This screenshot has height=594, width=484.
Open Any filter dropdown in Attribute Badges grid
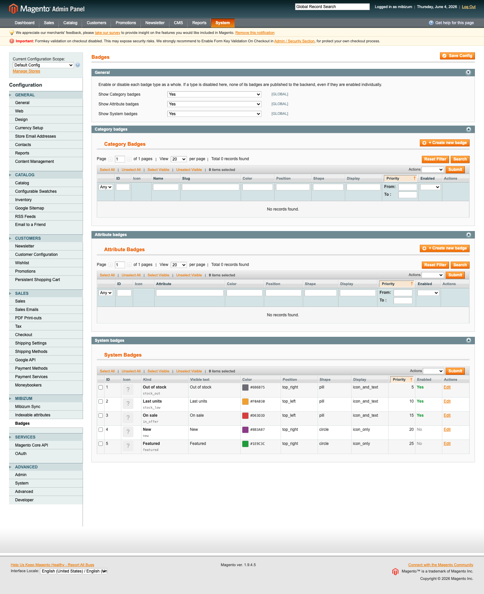click(x=106, y=293)
